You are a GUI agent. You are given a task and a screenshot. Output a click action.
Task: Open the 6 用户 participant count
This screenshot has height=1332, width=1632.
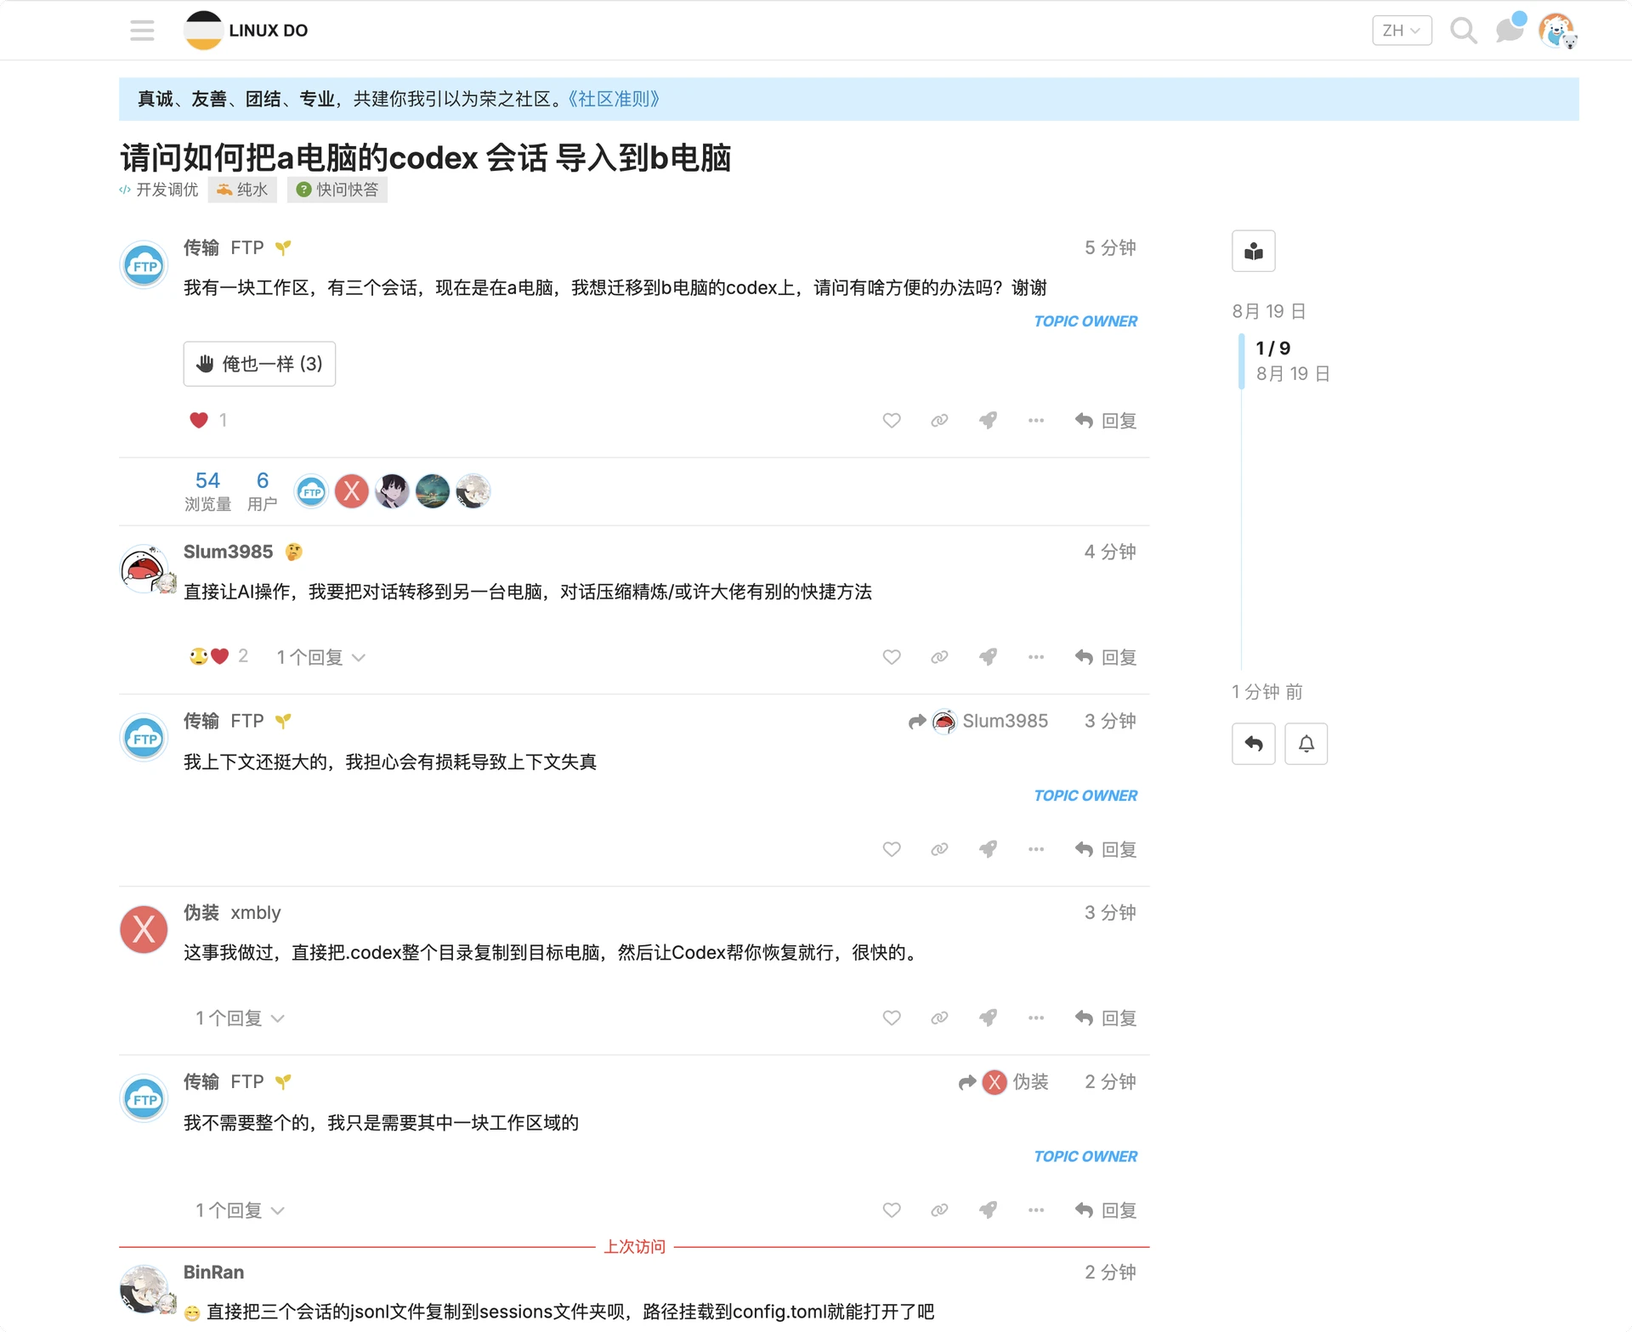point(263,491)
